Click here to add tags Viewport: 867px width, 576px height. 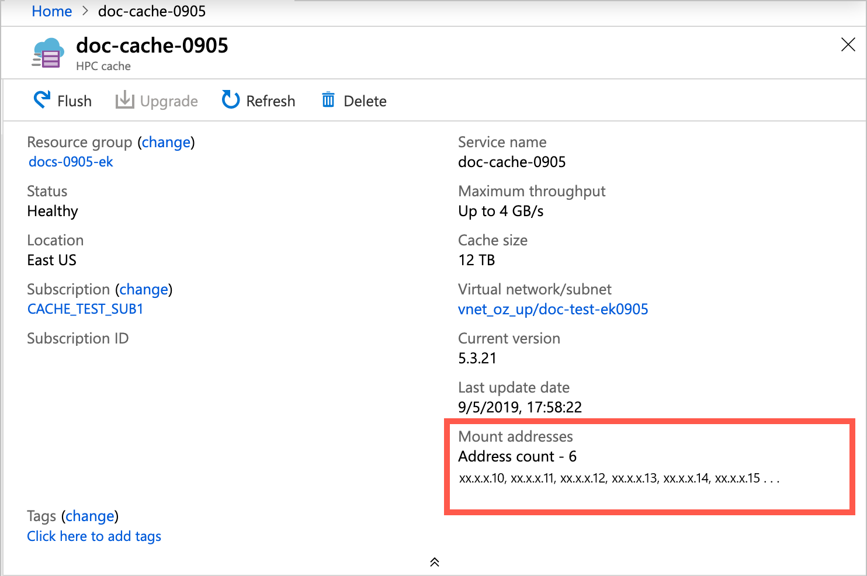click(94, 536)
